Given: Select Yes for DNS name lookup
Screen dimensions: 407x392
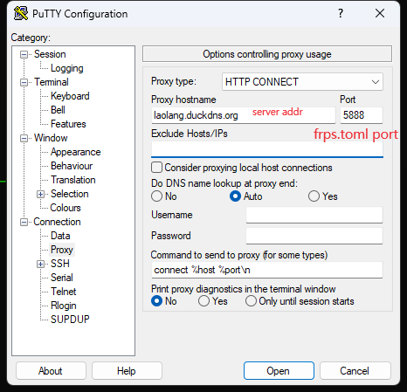Looking at the screenshot, I should point(314,196).
